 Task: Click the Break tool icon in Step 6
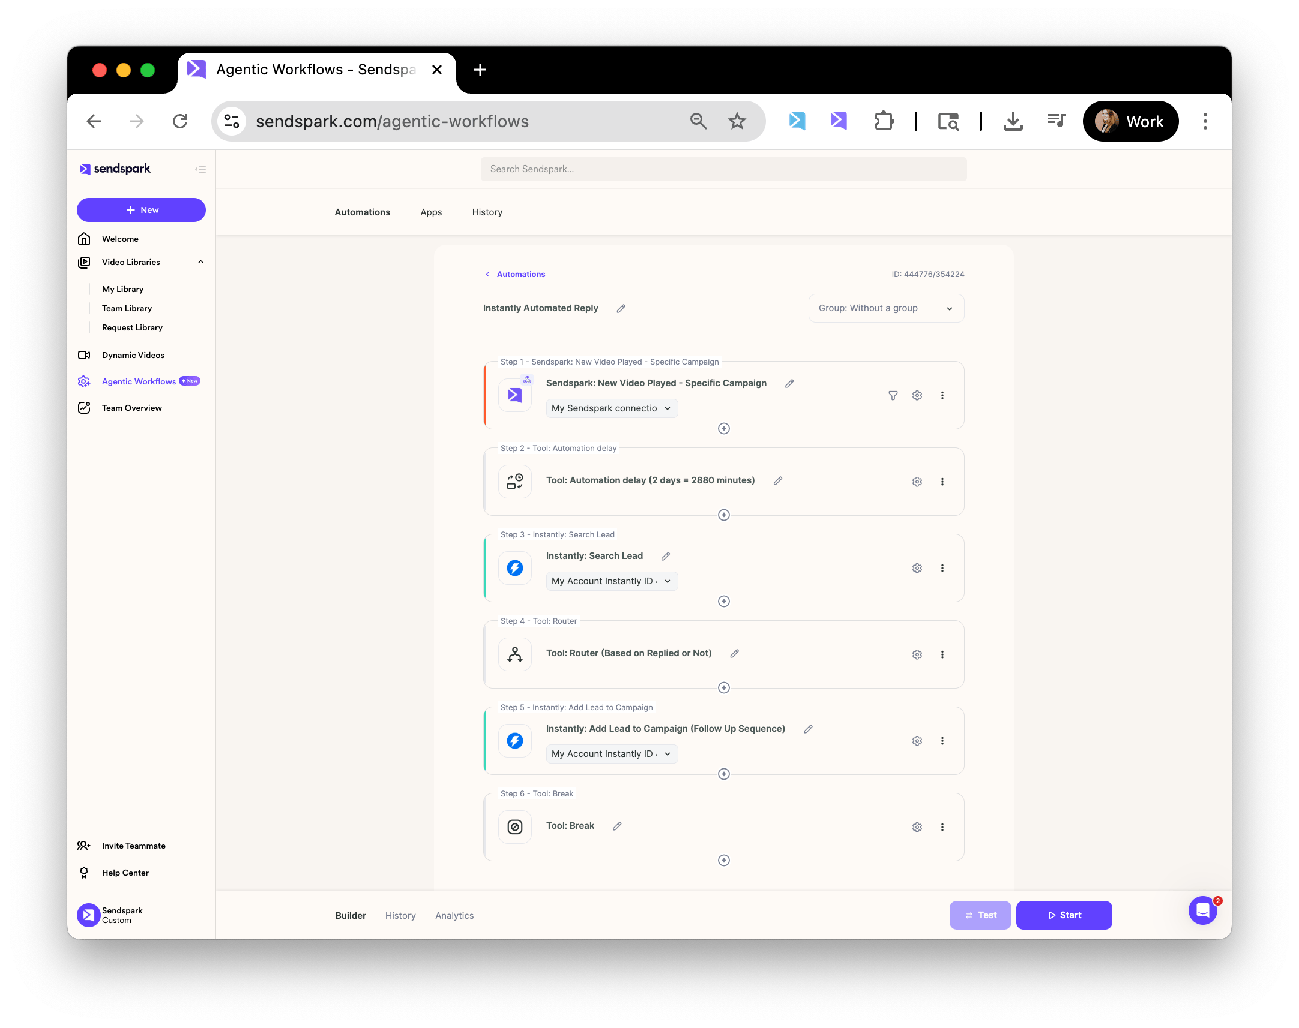click(x=515, y=827)
